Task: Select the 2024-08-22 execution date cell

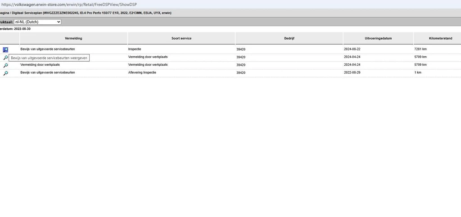Action: click(x=353, y=49)
